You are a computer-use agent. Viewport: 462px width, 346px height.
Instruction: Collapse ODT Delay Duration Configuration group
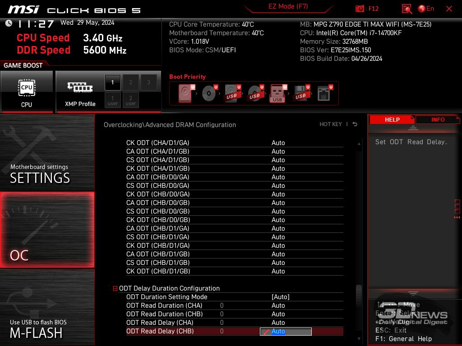click(x=115, y=289)
